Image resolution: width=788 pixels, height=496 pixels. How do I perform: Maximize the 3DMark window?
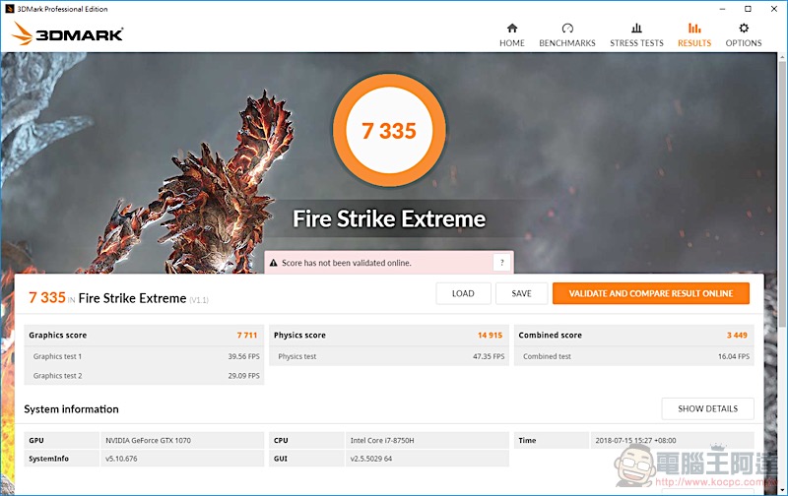pos(748,9)
